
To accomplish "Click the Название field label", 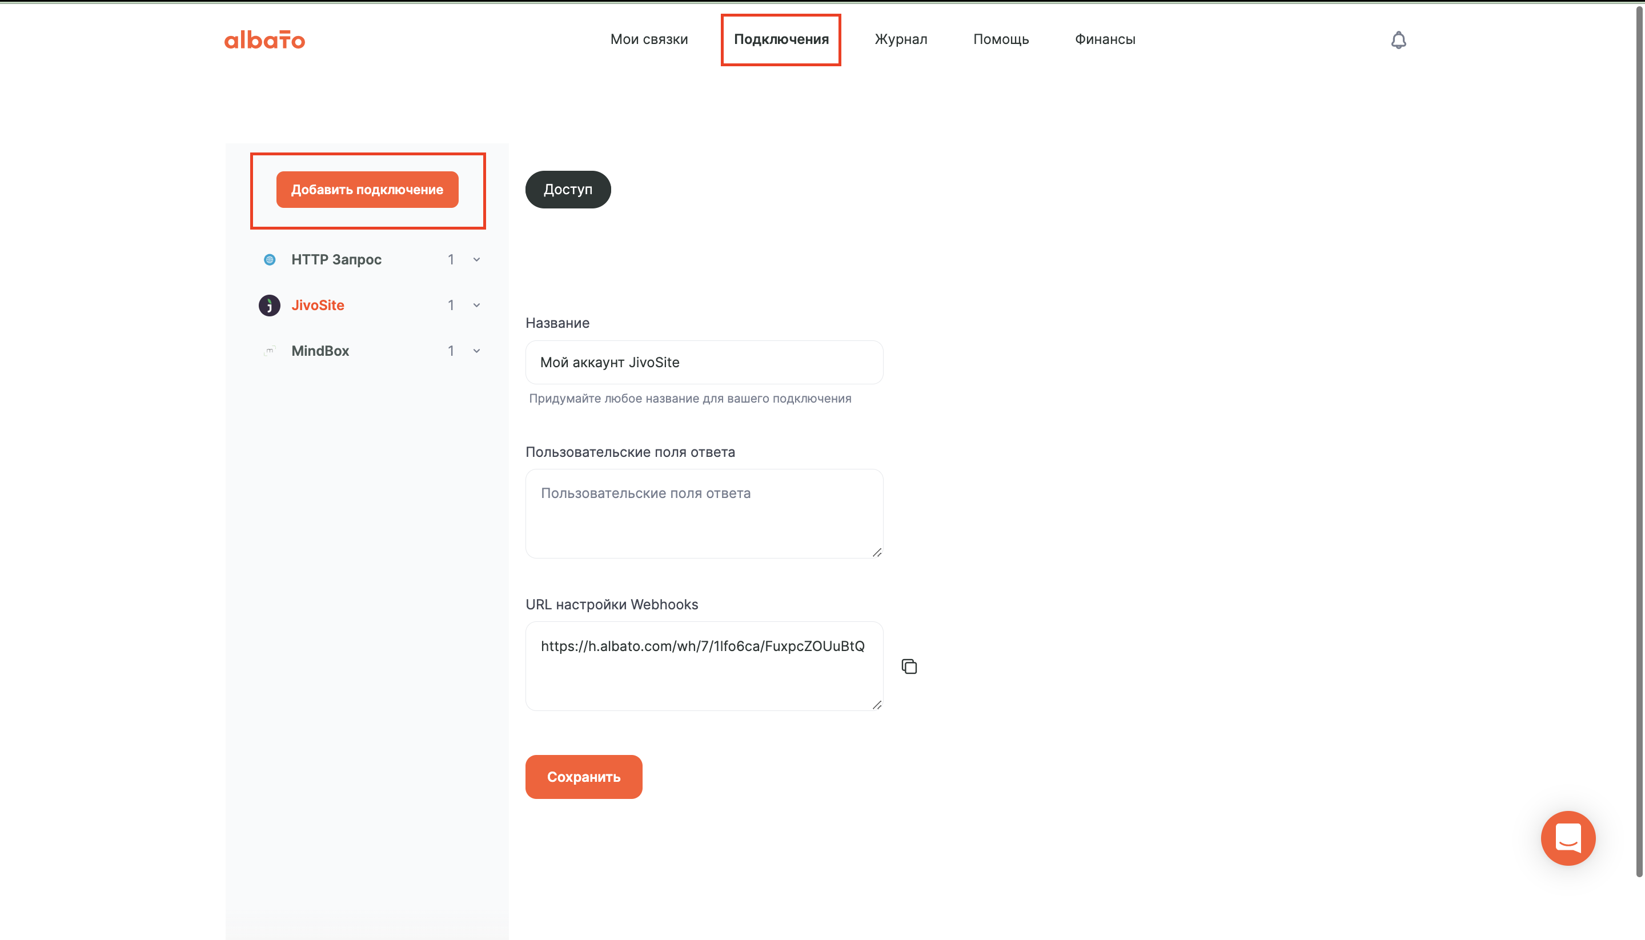I will click(557, 323).
